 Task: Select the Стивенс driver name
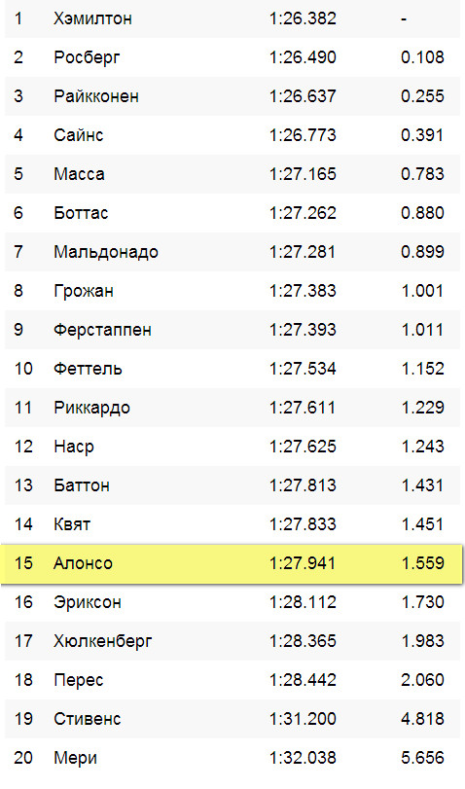pyautogui.click(x=87, y=719)
